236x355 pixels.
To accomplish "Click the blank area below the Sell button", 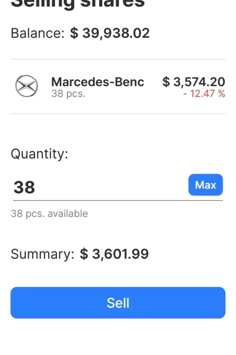I will pos(118,337).
